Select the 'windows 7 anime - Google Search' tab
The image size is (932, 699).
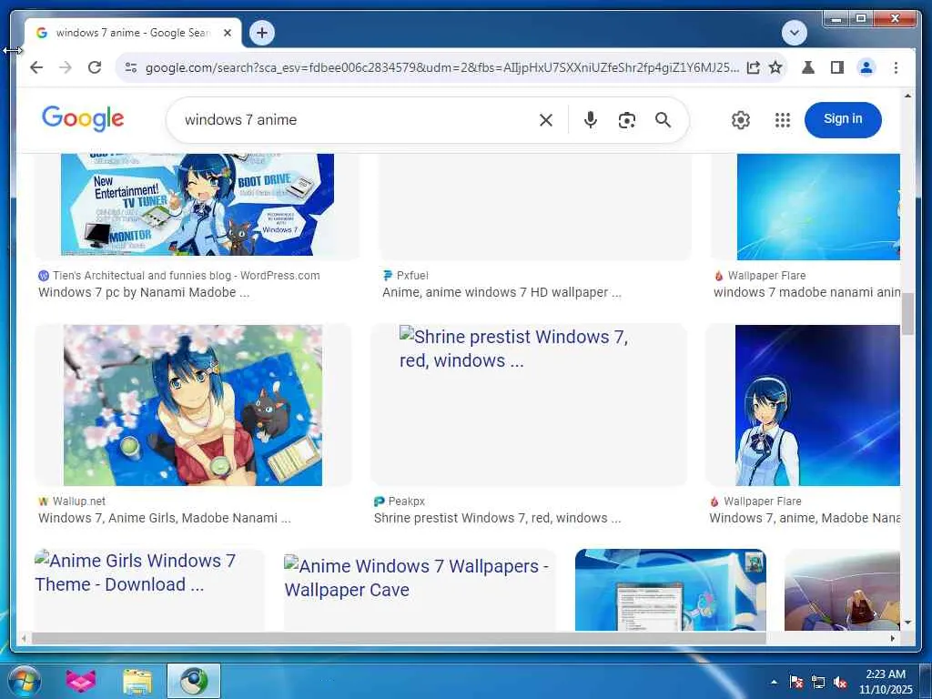tap(133, 33)
